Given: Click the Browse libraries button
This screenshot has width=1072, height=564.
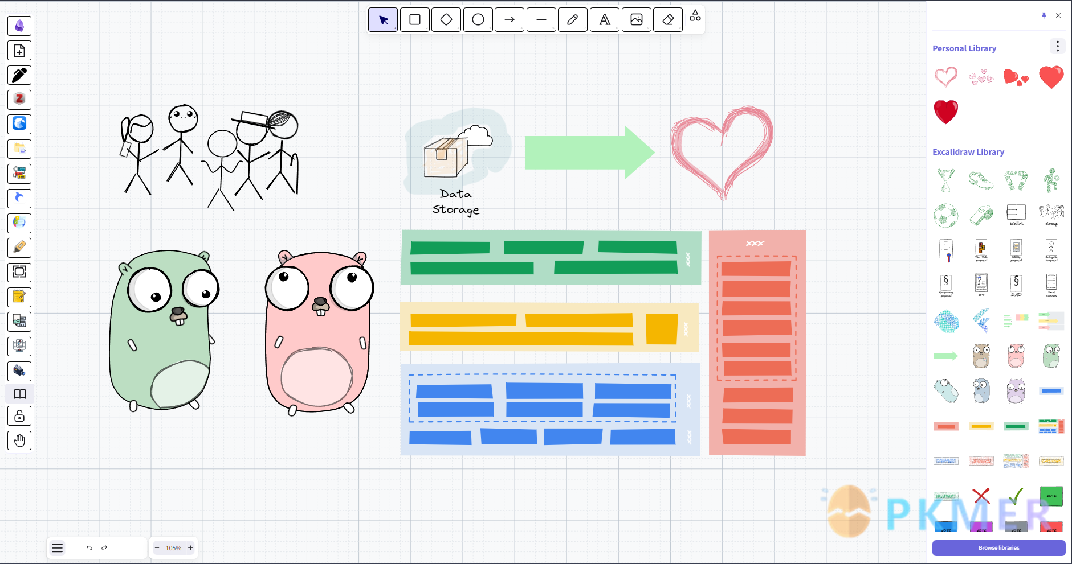Looking at the screenshot, I should click(x=998, y=548).
